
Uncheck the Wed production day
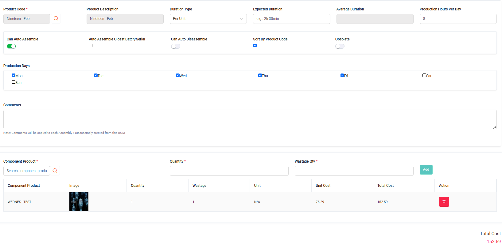pyautogui.click(x=178, y=75)
